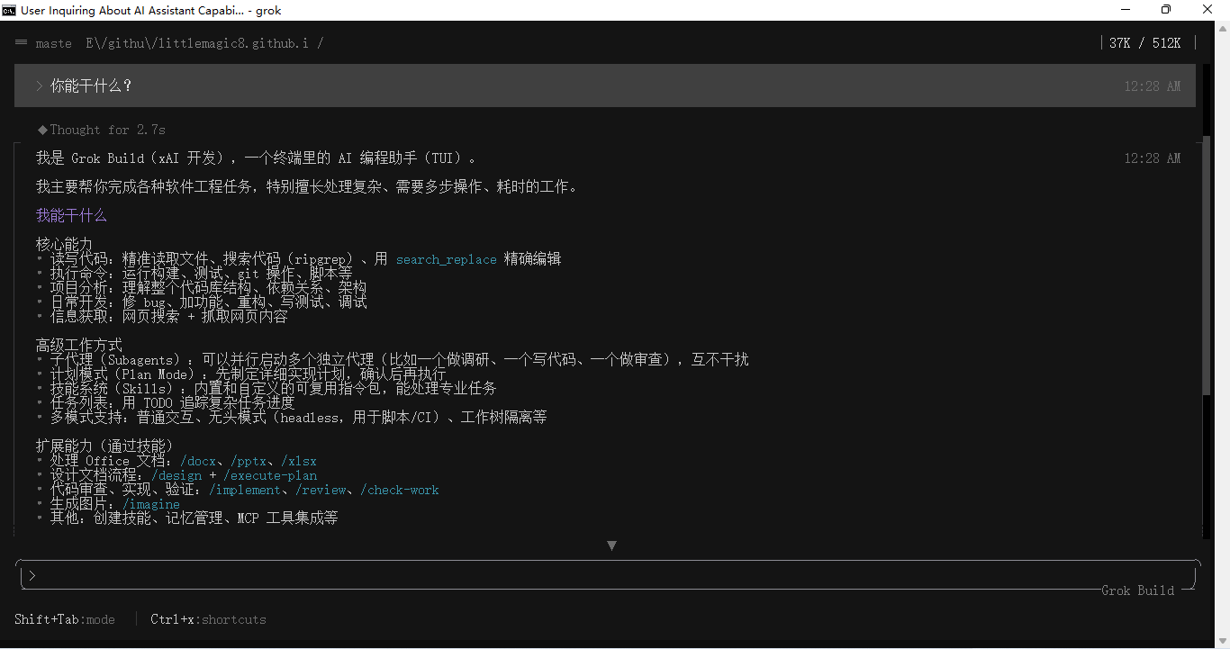Image resolution: width=1230 pixels, height=649 pixels.
Task: Click the Ctrl+x:shortcuts hint
Action: click(208, 619)
